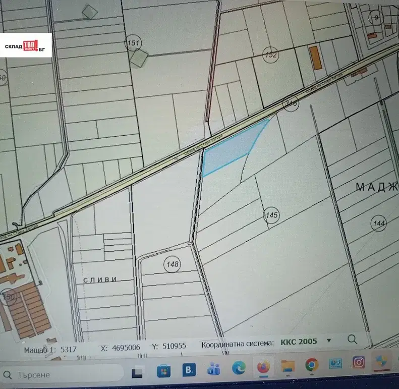Open the Task View taskbar icon
The width and height of the screenshot is (399, 389).
[x=137, y=372]
